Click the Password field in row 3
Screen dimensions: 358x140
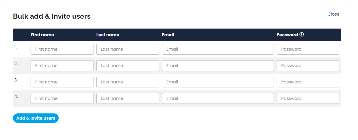[x=308, y=82]
